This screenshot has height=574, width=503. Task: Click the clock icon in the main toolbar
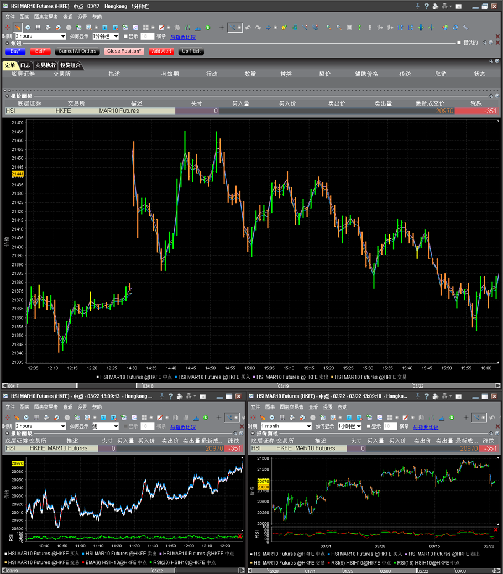(x=28, y=28)
